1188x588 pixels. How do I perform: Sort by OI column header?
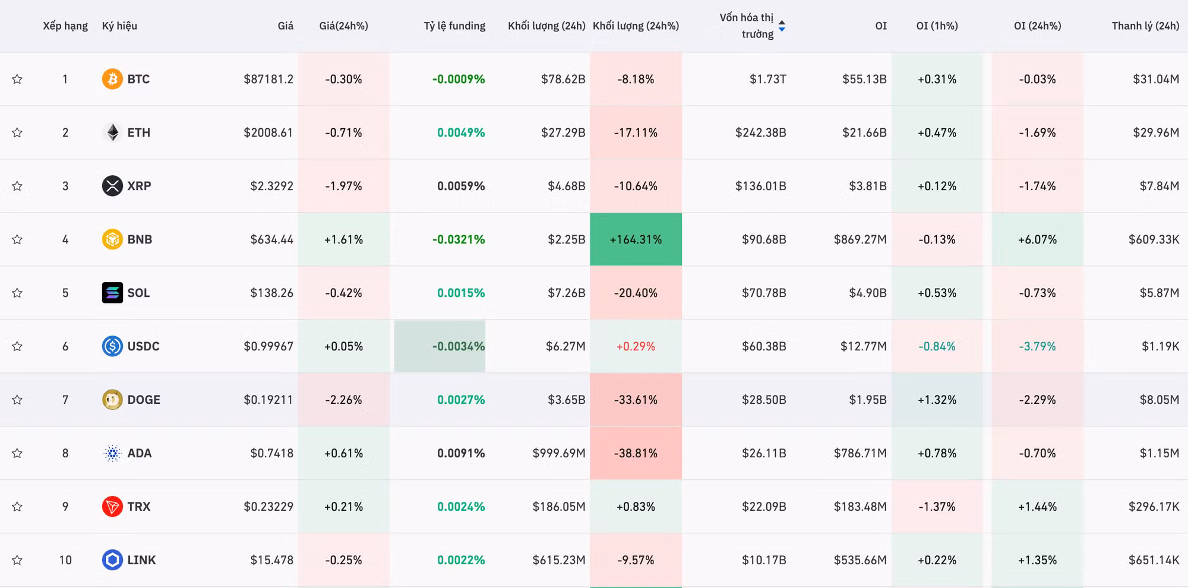pos(881,26)
